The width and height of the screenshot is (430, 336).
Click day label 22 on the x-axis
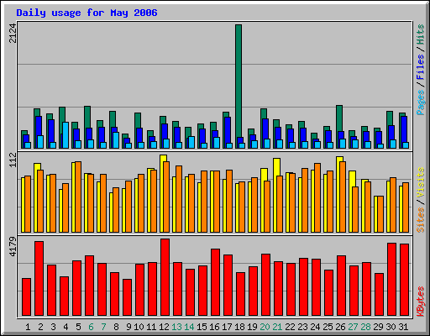click(x=290, y=327)
